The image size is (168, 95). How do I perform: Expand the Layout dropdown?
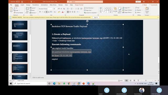click(x=33, y=8)
